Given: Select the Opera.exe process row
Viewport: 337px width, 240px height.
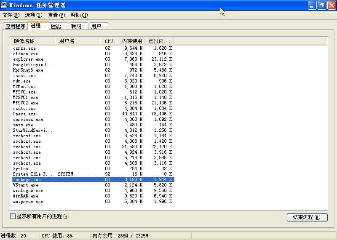Looking at the screenshot, I should [x=93, y=114].
